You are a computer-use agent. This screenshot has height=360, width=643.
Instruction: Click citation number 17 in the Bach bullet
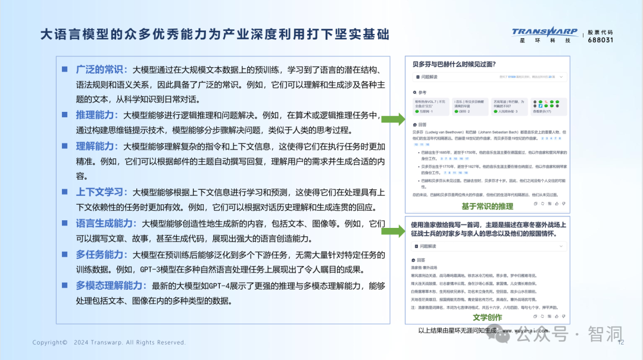tap(467, 159)
